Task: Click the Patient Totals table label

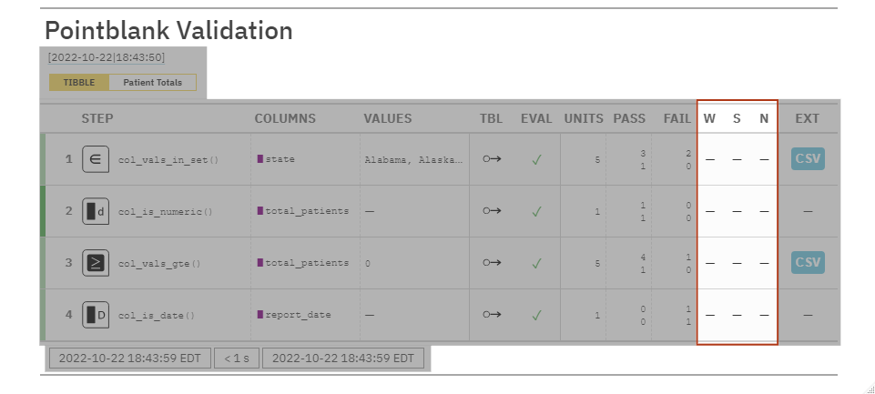Action: pyautogui.click(x=153, y=83)
